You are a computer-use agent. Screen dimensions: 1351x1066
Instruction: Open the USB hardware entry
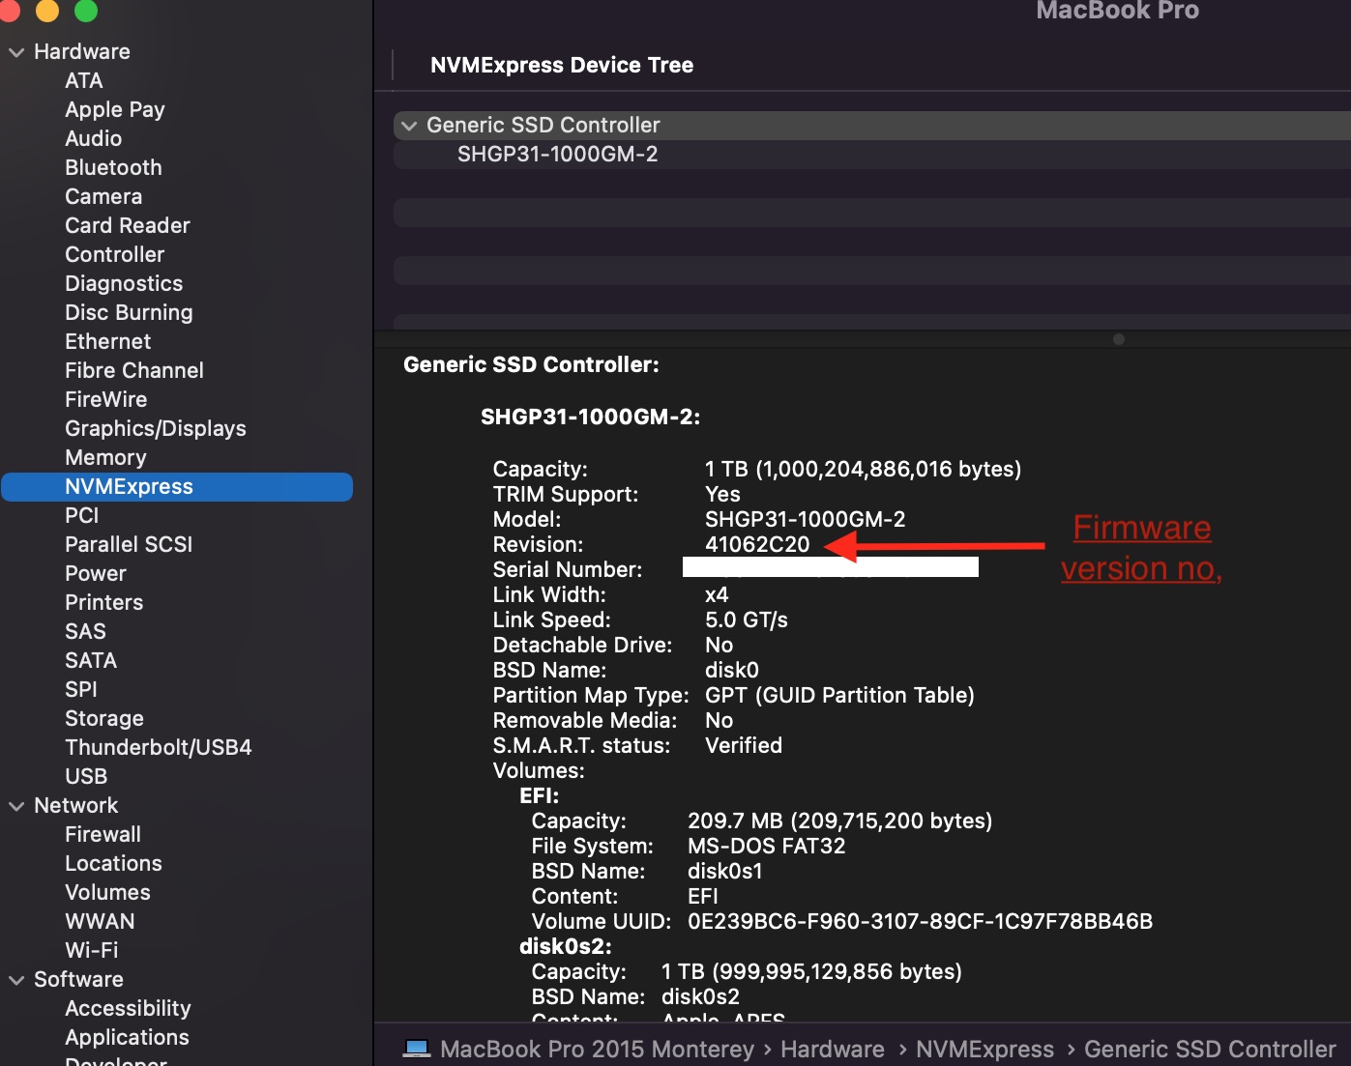[x=86, y=777]
